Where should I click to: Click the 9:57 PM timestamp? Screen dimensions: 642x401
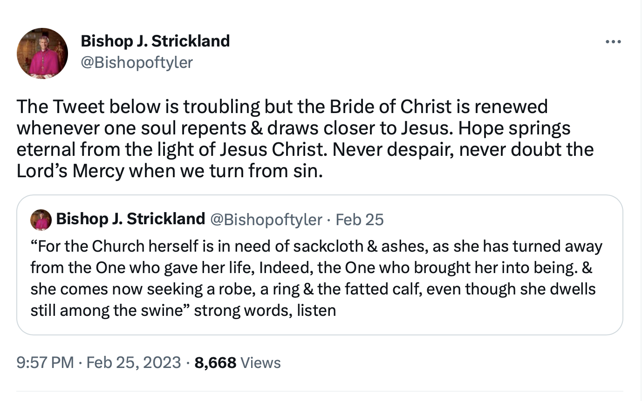click(x=45, y=362)
